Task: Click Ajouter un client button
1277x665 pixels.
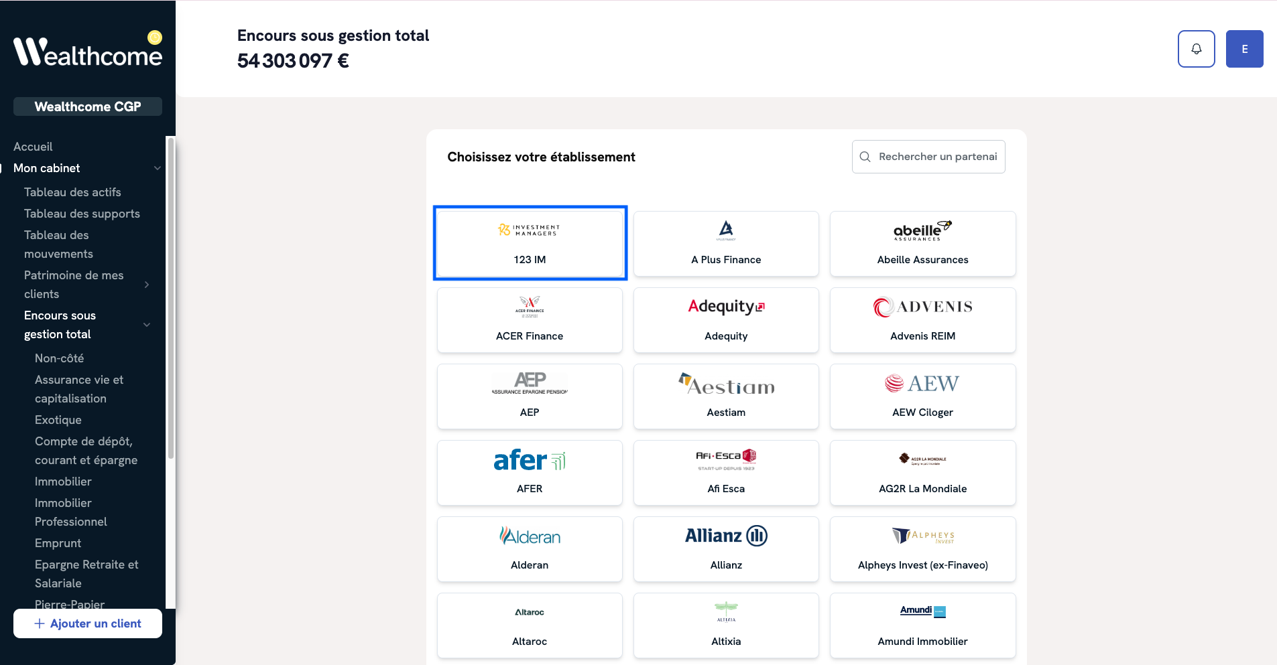Action: [88, 623]
